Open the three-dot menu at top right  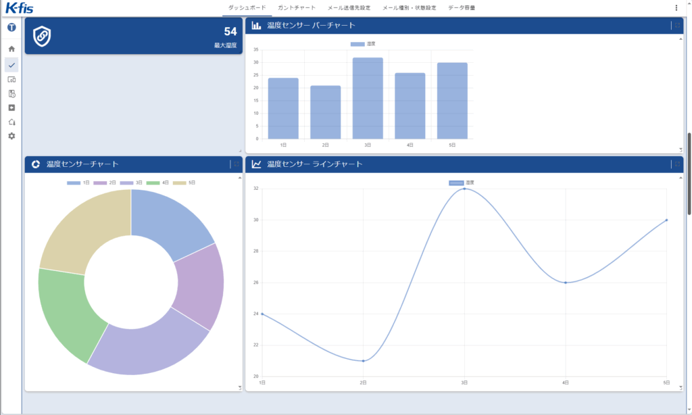[x=676, y=7]
